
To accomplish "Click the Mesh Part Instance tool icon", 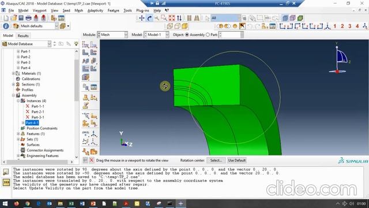I will click(85, 53).
